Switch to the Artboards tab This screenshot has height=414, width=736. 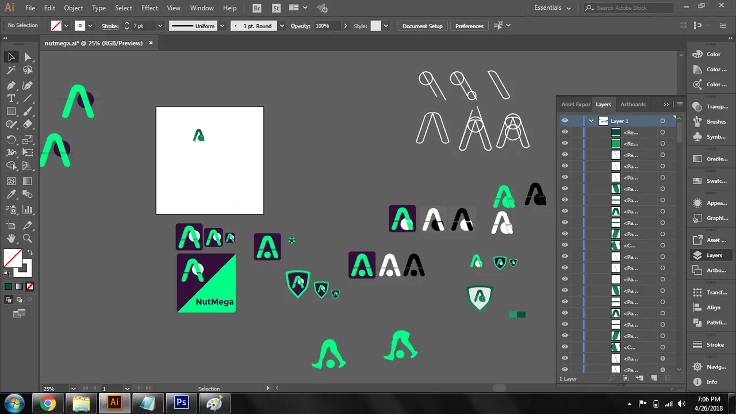click(x=632, y=105)
